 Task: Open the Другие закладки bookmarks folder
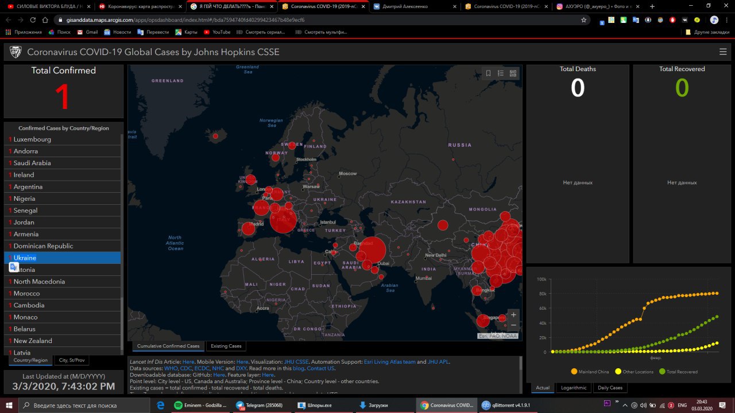(707, 32)
